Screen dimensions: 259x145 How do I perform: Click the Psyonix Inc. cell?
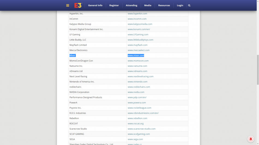click(97, 108)
